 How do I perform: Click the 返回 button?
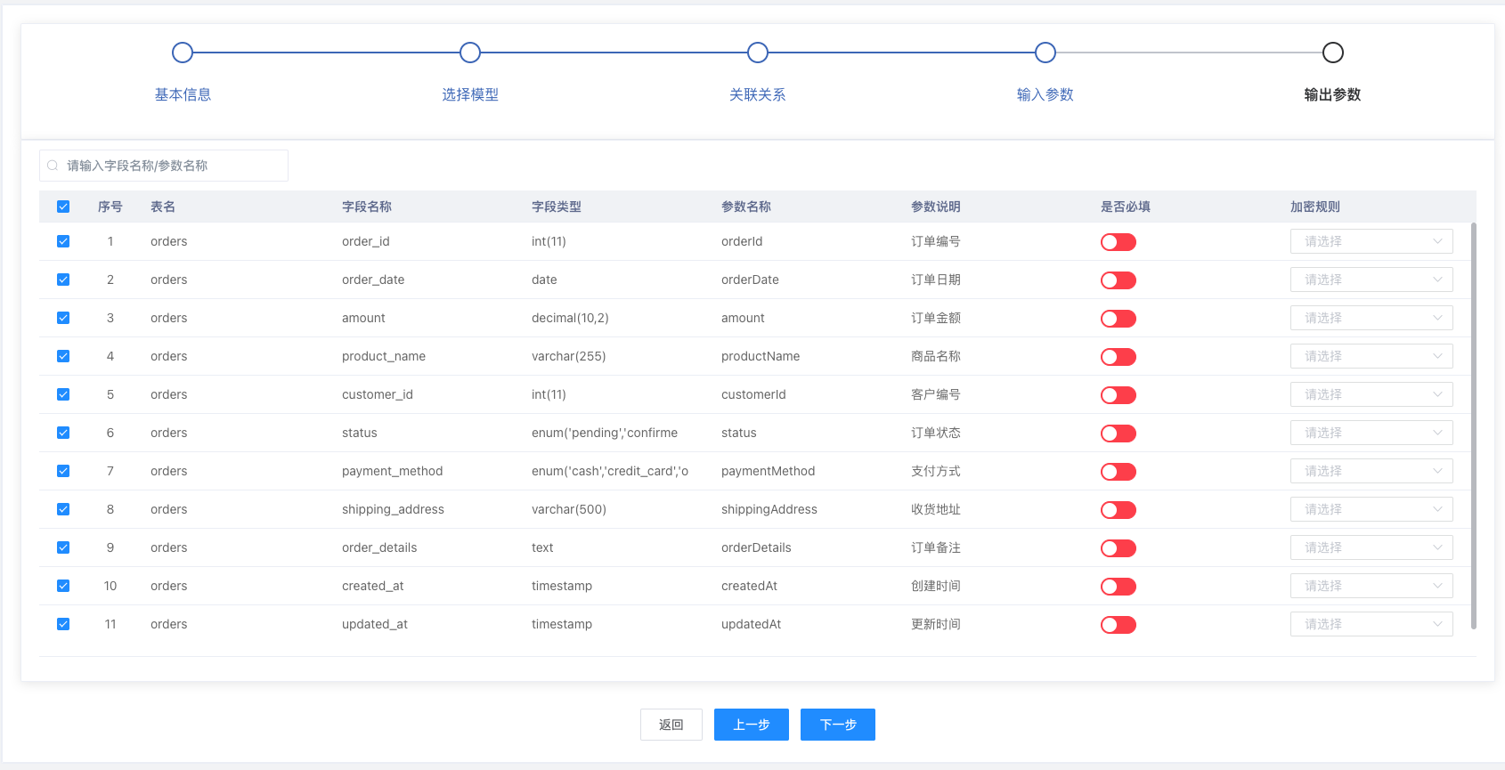(671, 725)
